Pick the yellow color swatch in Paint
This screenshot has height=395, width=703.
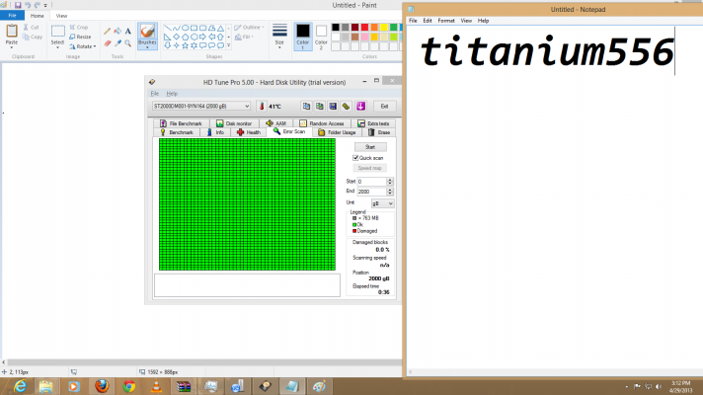384,28
